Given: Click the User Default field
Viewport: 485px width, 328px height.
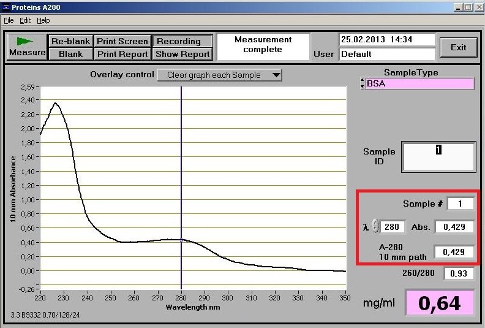Looking at the screenshot, I should 386,54.
